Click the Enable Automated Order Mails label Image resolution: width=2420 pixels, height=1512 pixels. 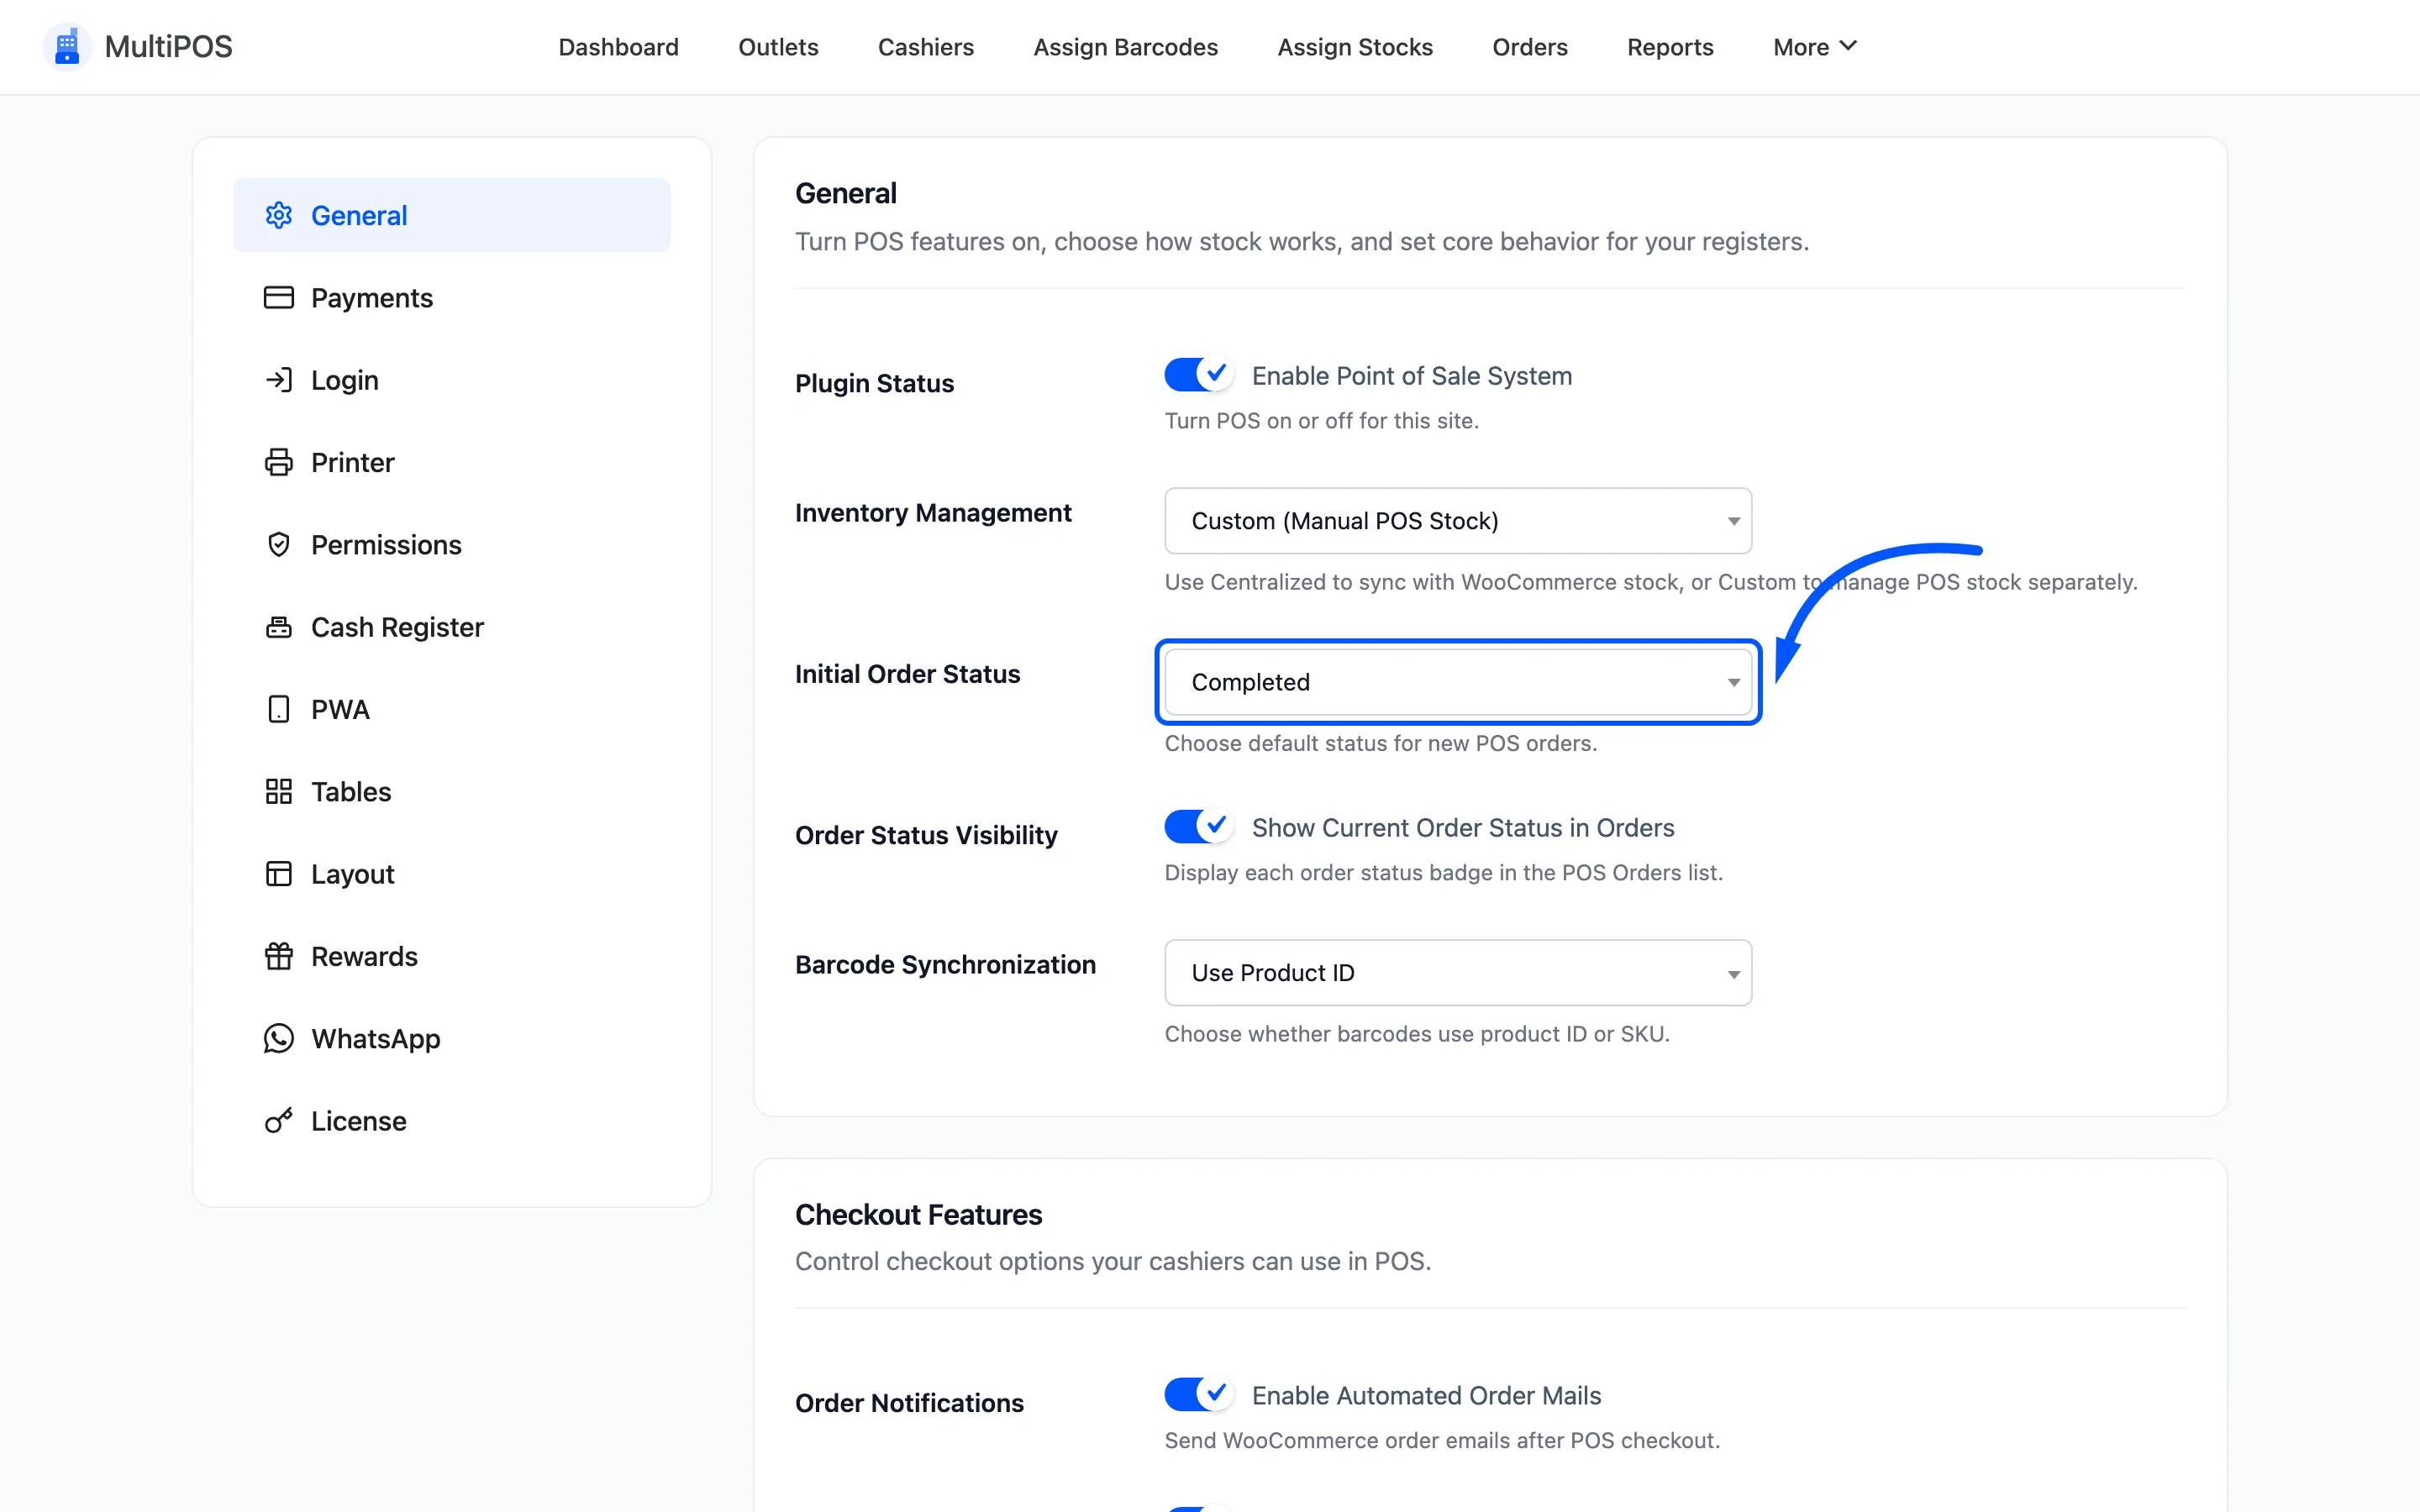pyautogui.click(x=1426, y=1395)
